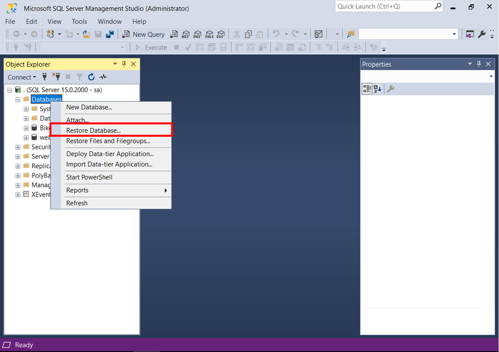
Task: Open Properties window position dropdown arrow
Action: 470,64
